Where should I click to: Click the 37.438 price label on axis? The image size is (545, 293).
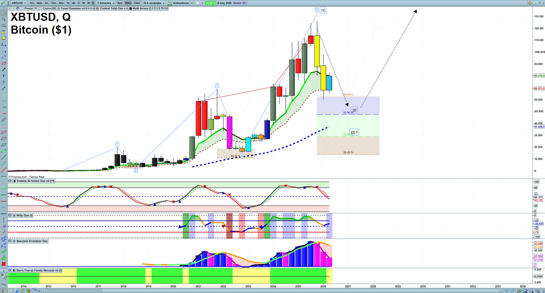pyautogui.click(x=539, y=127)
